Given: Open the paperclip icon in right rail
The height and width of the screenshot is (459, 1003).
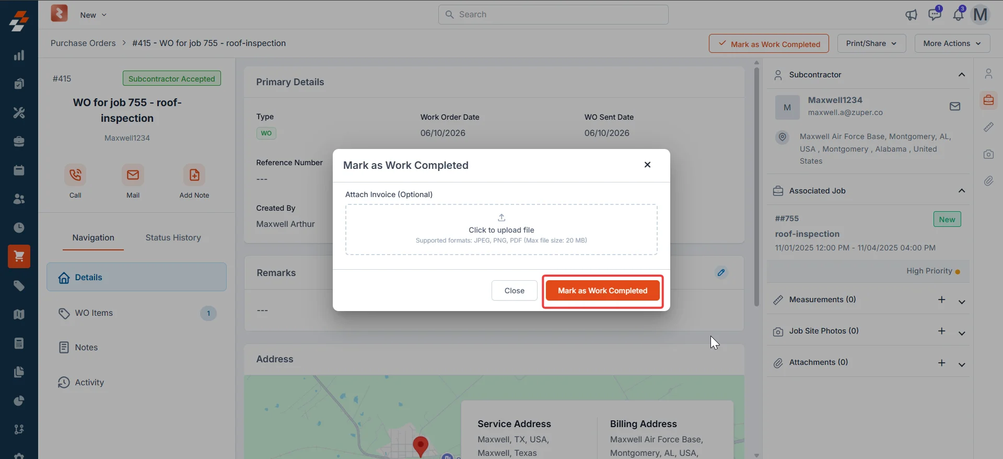Looking at the screenshot, I should [x=988, y=181].
